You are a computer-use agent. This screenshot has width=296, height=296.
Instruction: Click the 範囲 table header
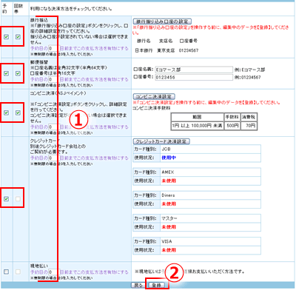pyautogui.click(x=198, y=117)
